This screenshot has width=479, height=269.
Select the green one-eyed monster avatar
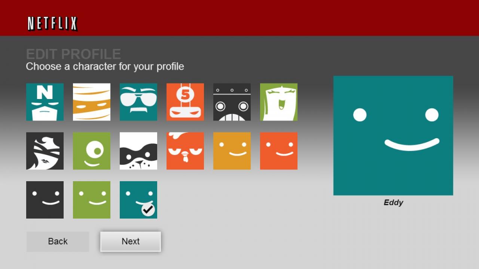pyautogui.click(x=91, y=151)
